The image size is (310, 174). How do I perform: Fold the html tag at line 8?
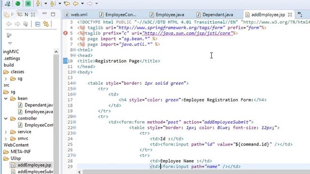click(74, 50)
